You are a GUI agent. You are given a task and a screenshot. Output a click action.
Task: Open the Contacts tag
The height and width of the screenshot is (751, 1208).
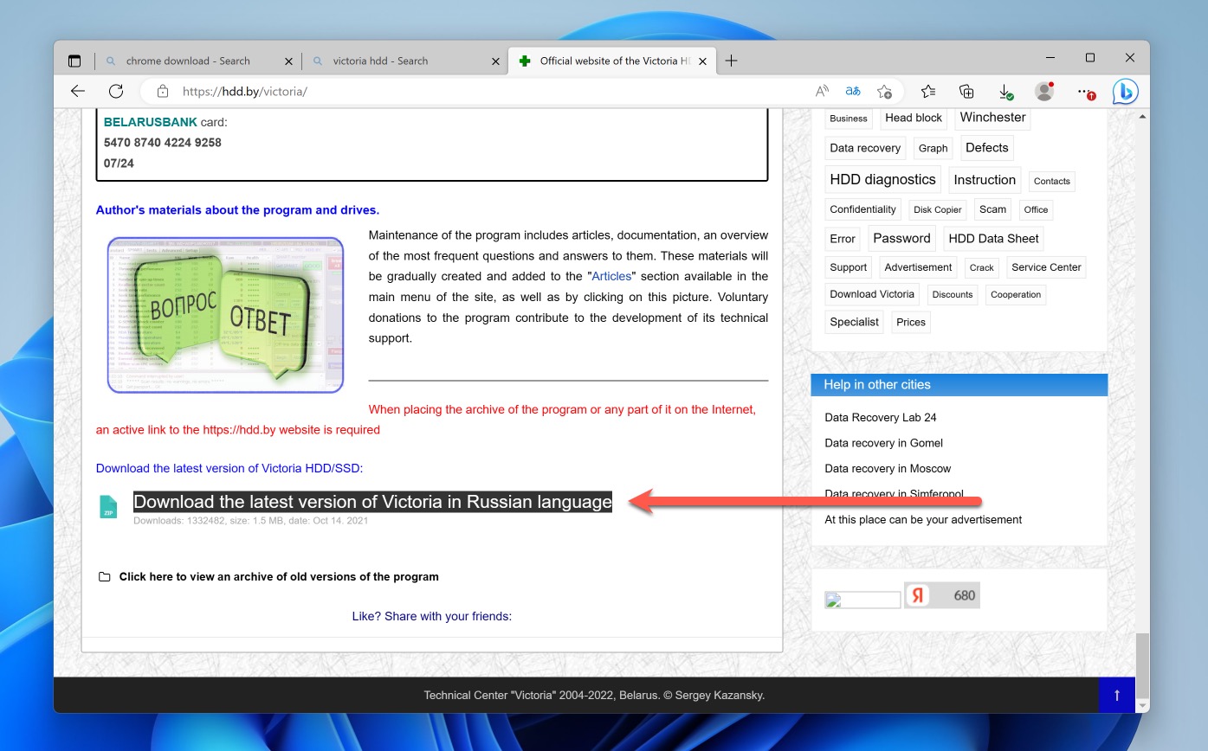tap(1052, 181)
